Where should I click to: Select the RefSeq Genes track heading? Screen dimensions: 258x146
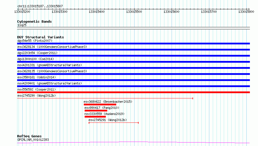[29, 136]
